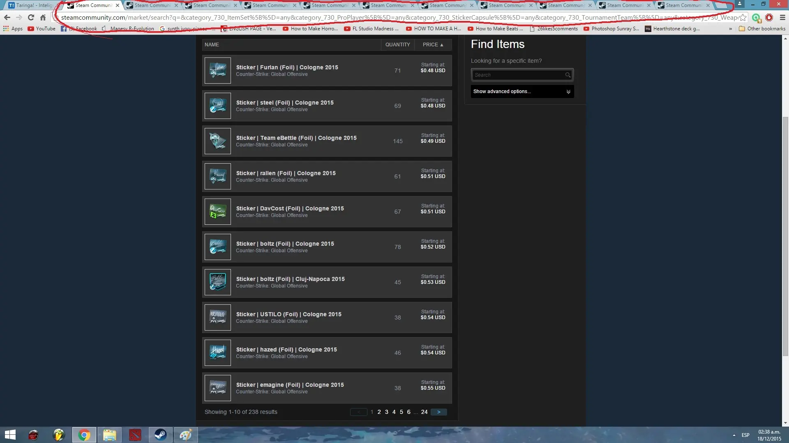The width and height of the screenshot is (789, 443).
Task: Open the YouTube bookmark
Action: tap(42, 29)
